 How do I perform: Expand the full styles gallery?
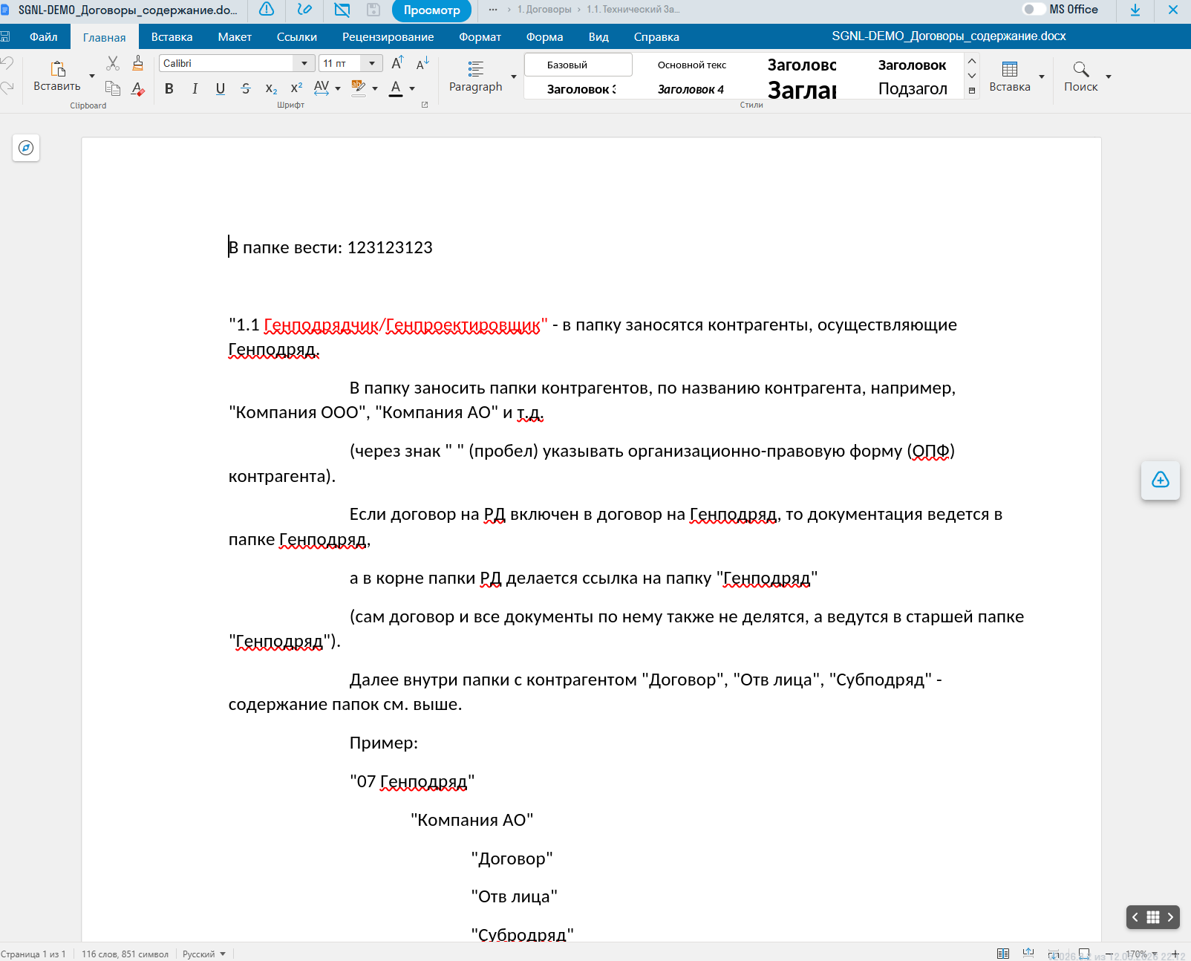coord(972,91)
